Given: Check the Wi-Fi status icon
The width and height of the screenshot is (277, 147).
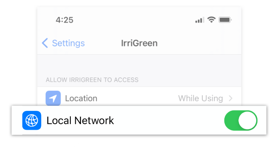Looking at the screenshot, I should 211,20.
